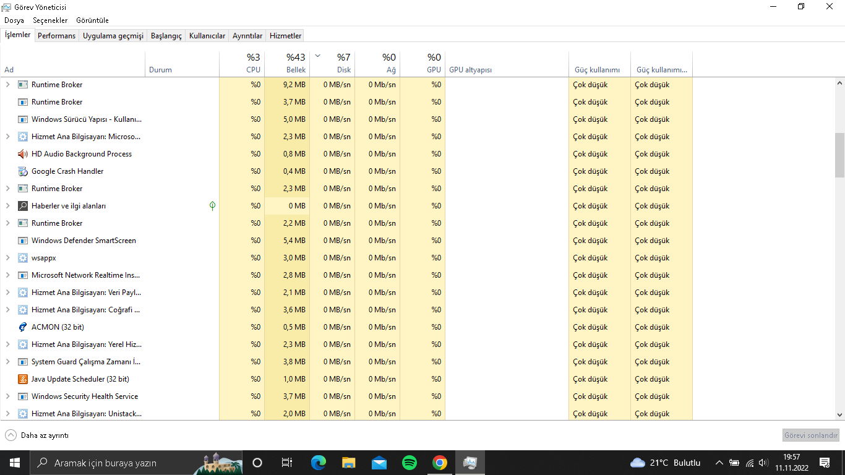Screen dimensions: 845x475
Task: Open the Kullanıcılar tab
Action: coord(207,36)
